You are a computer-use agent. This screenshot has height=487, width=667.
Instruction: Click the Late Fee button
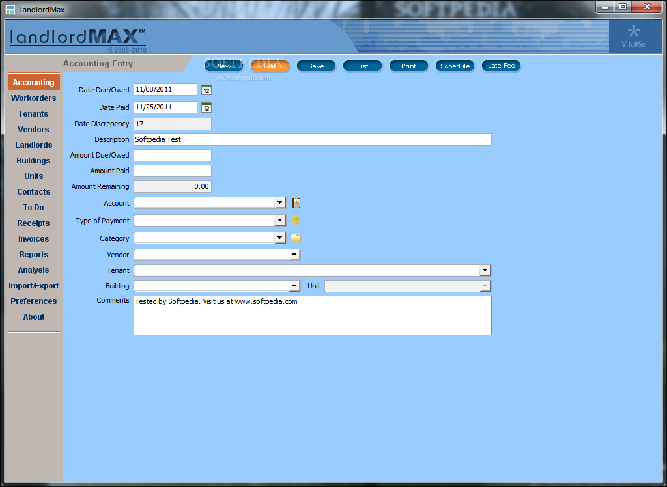pos(501,66)
